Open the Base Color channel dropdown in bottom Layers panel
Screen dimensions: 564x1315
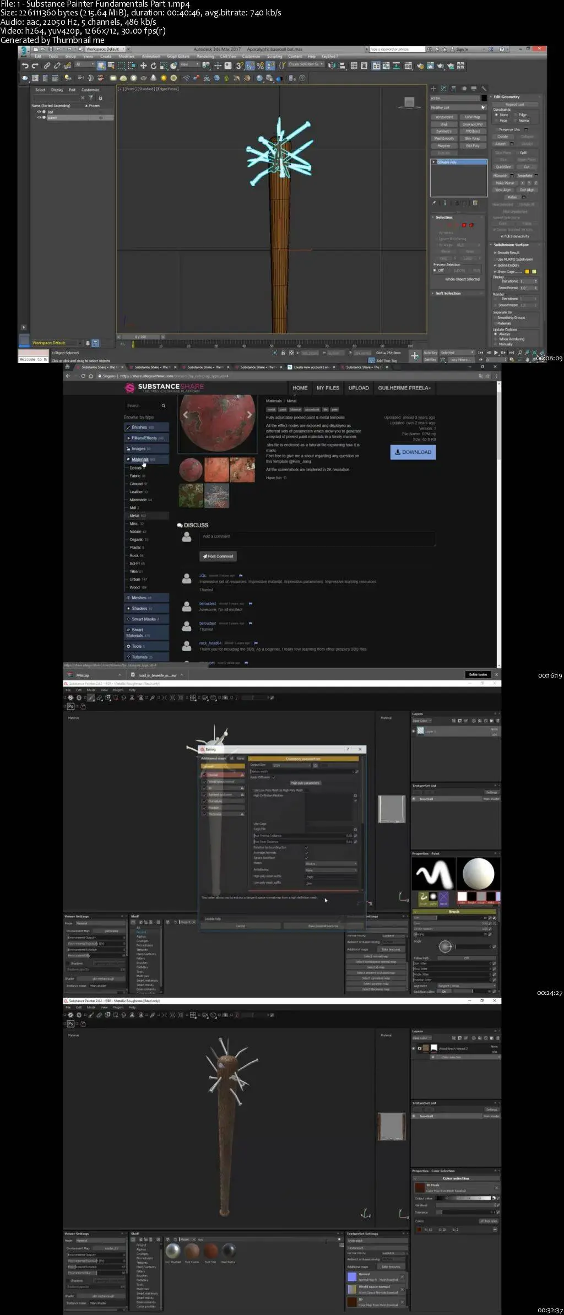(x=421, y=1038)
